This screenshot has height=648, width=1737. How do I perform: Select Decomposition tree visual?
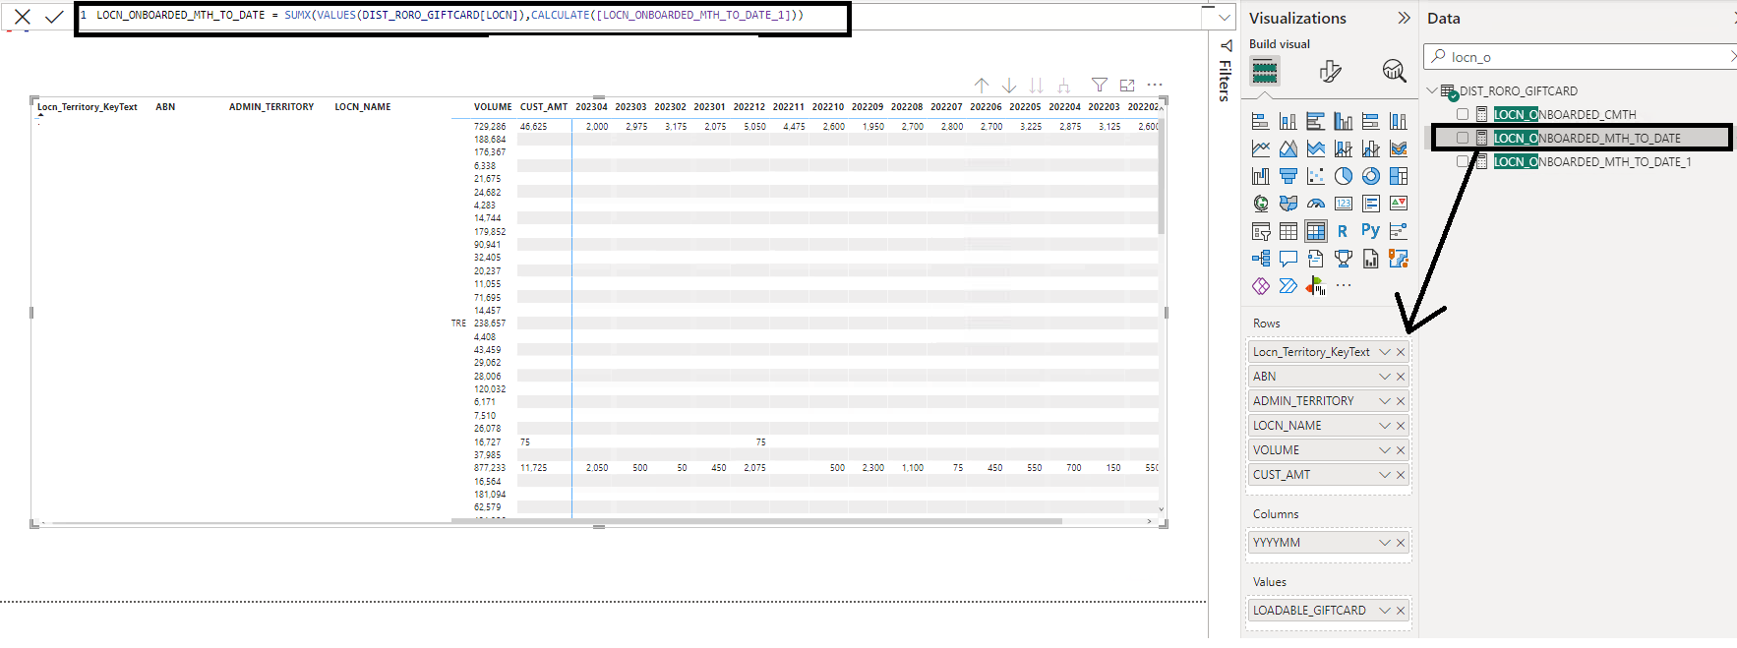click(x=1261, y=259)
